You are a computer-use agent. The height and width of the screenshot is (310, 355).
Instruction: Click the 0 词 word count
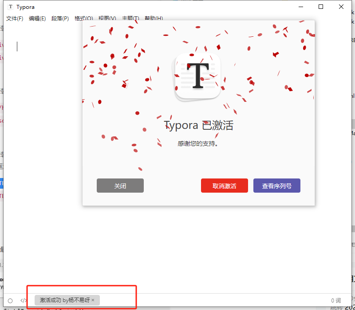coord(336,301)
